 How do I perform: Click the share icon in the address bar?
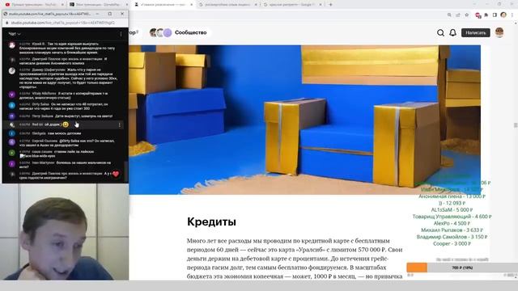coord(458,15)
